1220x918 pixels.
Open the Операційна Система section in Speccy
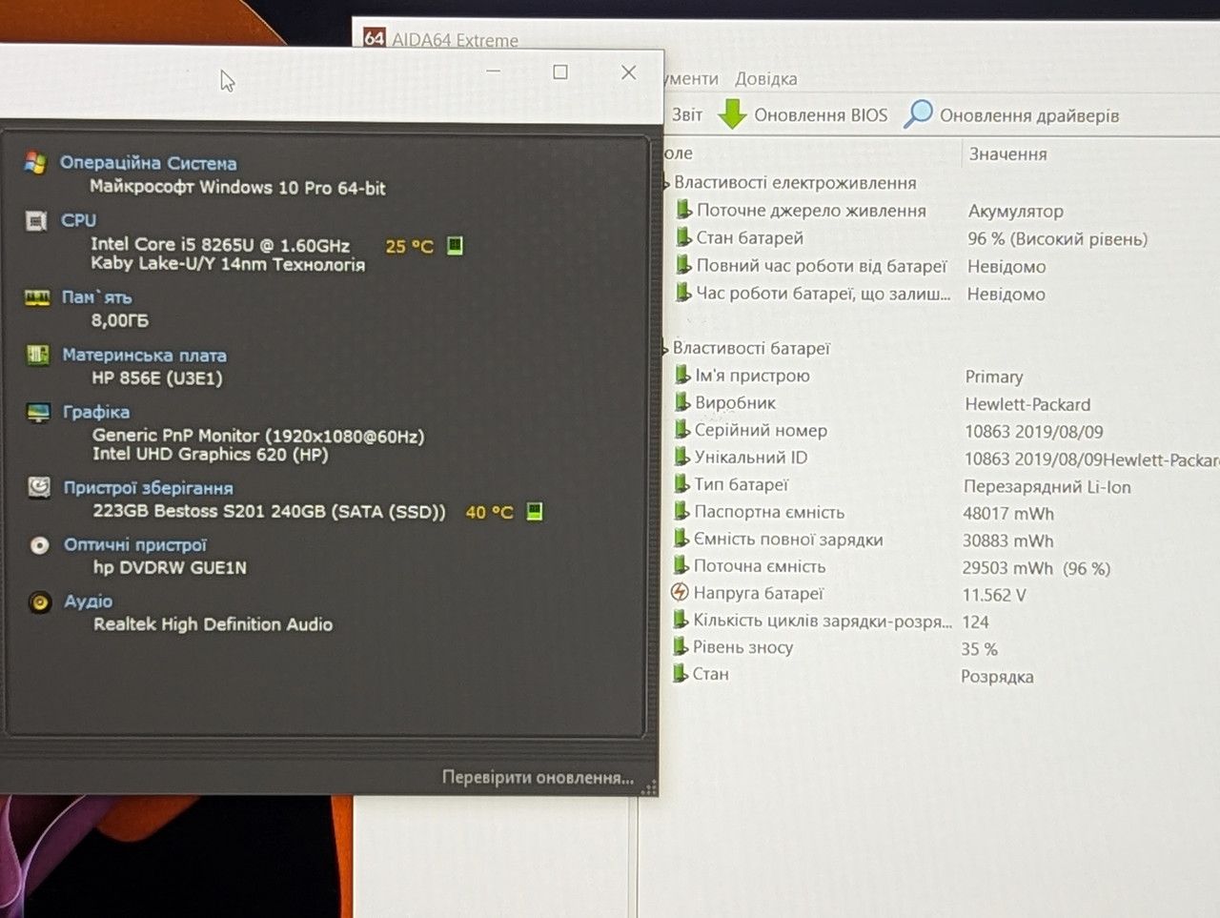pyautogui.click(x=149, y=163)
